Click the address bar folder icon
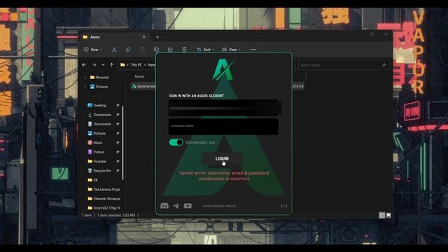 click(x=122, y=65)
